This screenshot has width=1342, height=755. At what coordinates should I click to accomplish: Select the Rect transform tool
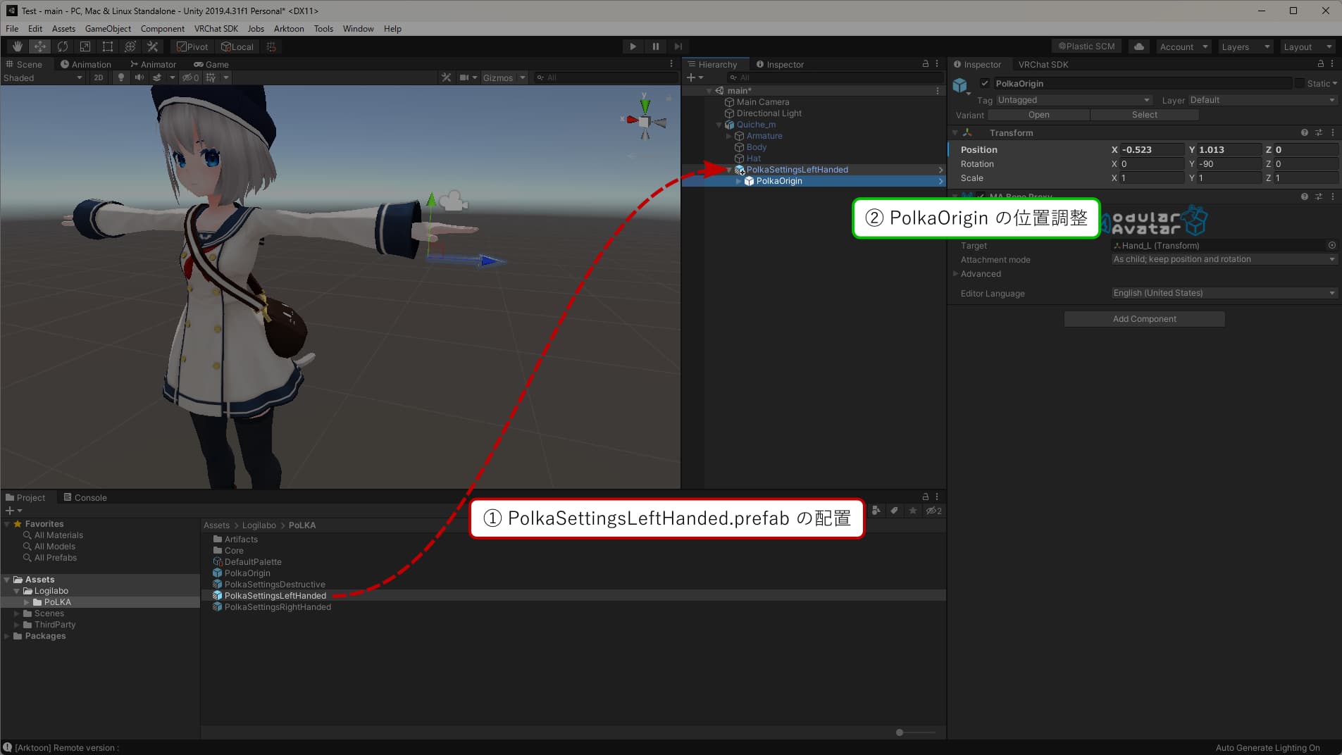point(108,46)
